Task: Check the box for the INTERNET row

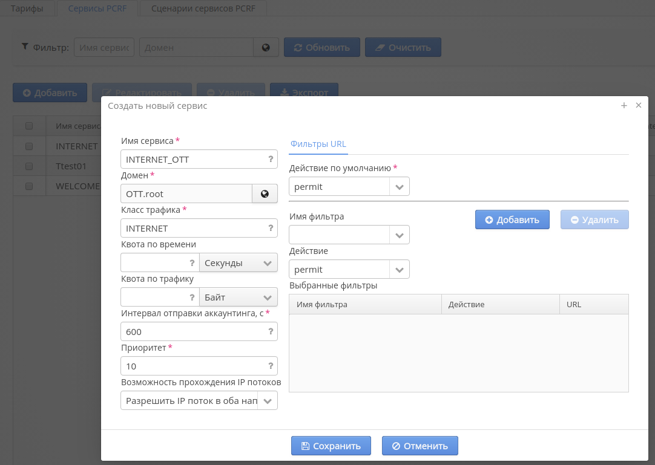Action: click(29, 146)
